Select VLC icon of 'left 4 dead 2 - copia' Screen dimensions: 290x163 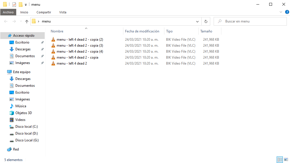pyautogui.click(x=53, y=57)
